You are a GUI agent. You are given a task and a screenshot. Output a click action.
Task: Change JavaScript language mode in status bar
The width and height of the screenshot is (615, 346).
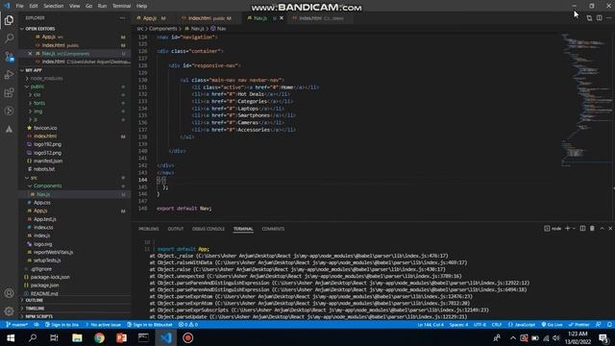522,325
